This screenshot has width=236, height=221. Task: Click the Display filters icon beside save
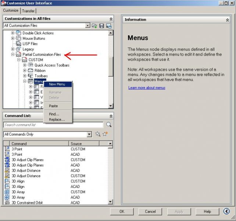[109, 26]
